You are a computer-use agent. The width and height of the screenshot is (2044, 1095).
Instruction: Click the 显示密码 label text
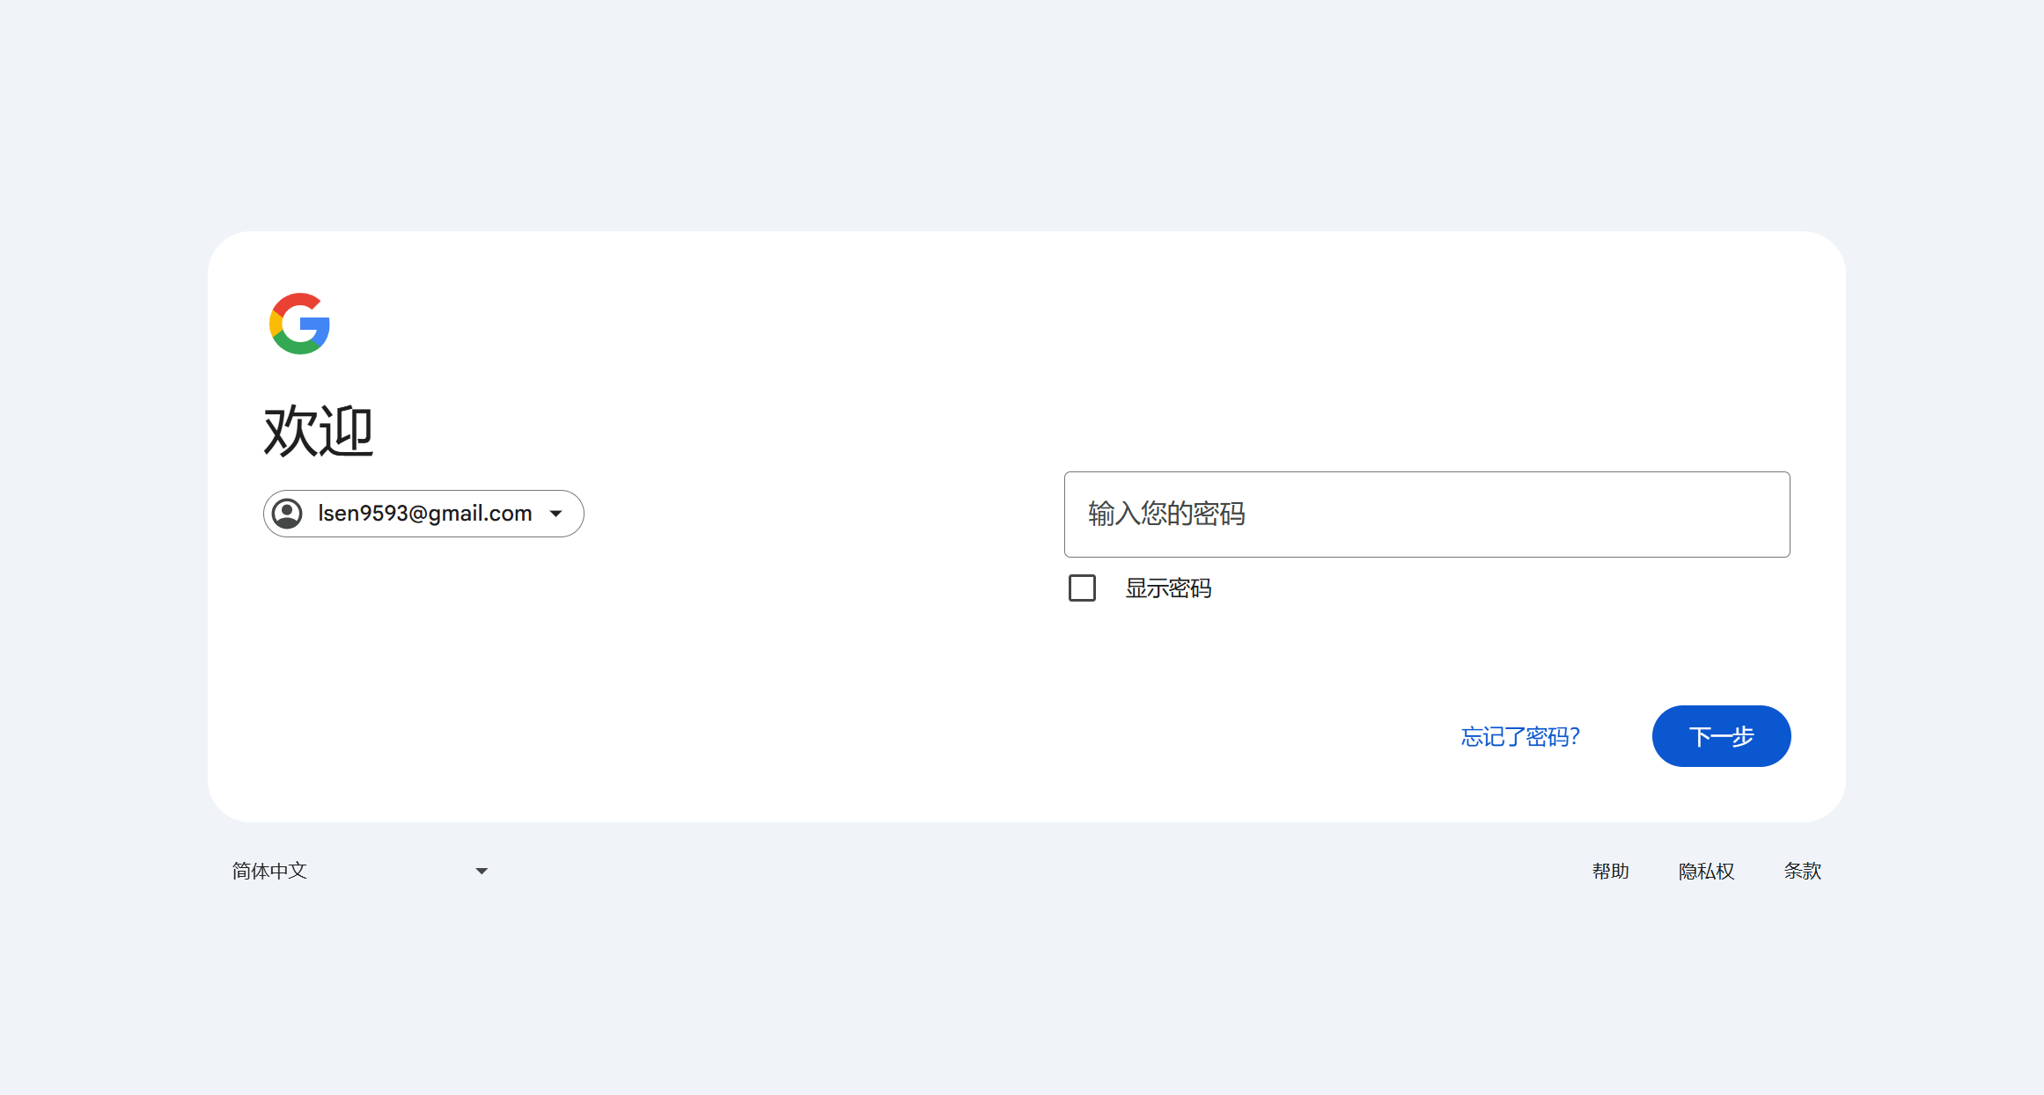coord(1168,588)
